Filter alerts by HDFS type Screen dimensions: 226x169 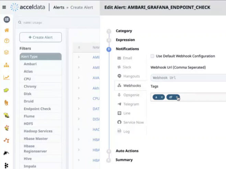point(41,124)
